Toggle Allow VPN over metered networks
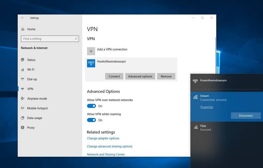 [91, 106]
